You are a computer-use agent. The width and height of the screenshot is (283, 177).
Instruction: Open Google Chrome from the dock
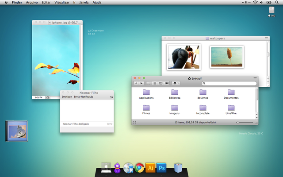(x=139, y=168)
